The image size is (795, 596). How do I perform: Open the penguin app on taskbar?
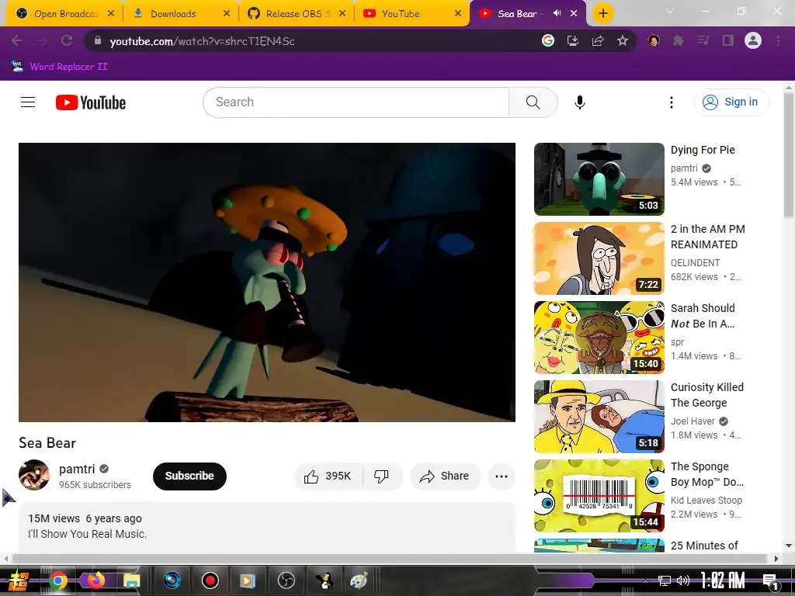click(x=323, y=580)
